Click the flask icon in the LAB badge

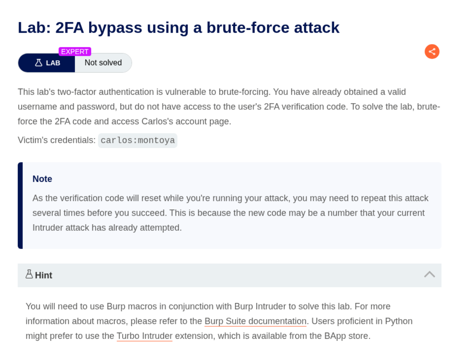(39, 63)
